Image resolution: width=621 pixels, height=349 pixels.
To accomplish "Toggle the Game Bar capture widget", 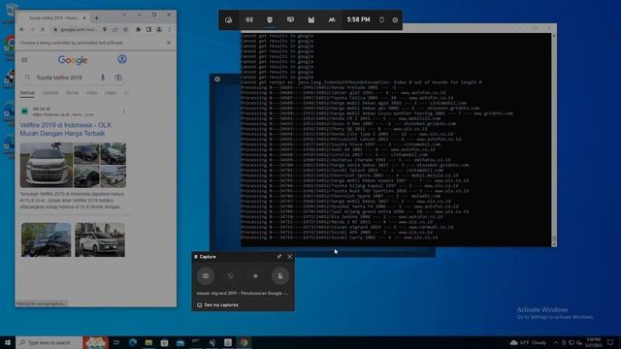I will coord(270,19).
